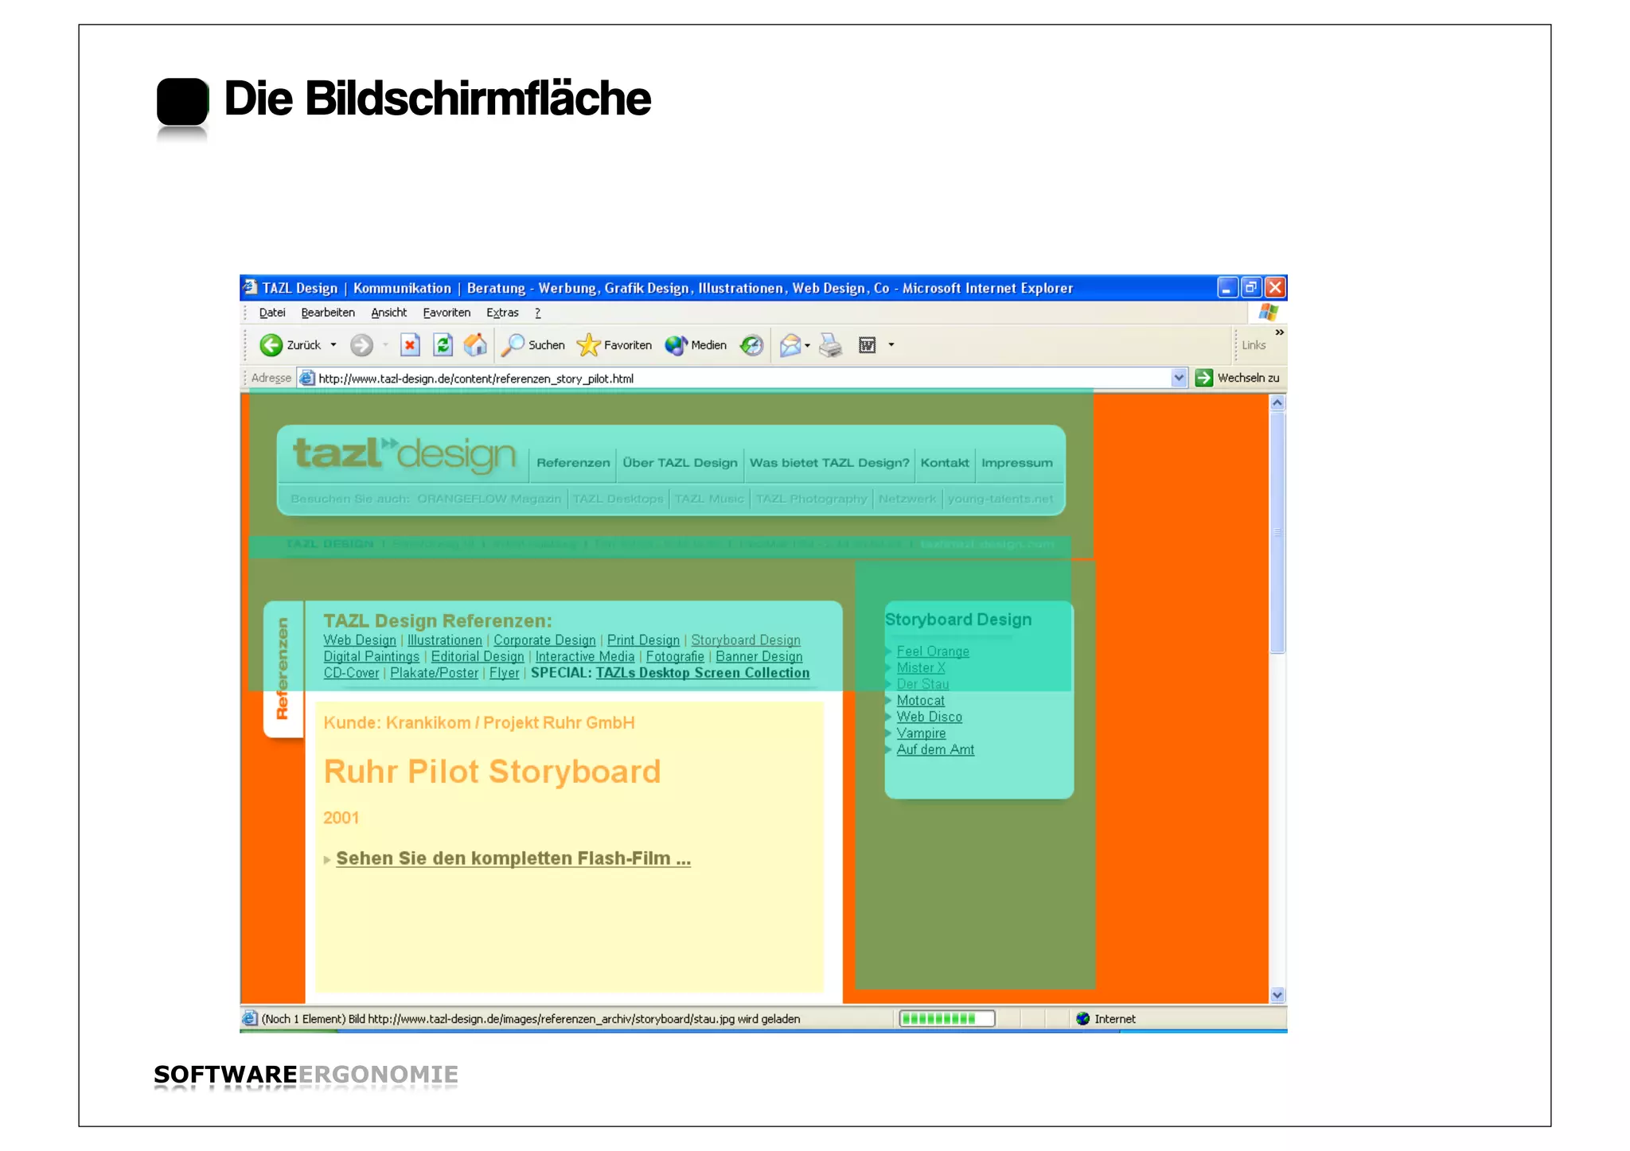Click the Mail envelope icon
The height and width of the screenshot is (1151, 1630).
[790, 345]
